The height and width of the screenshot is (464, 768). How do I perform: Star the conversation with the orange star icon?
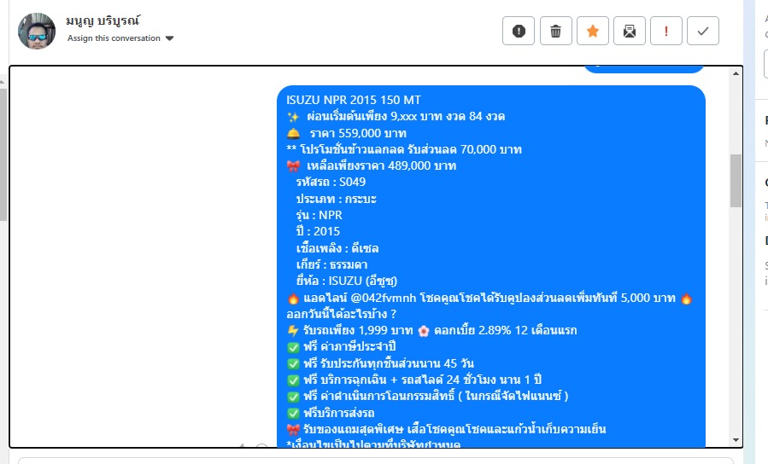(x=593, y=31)
